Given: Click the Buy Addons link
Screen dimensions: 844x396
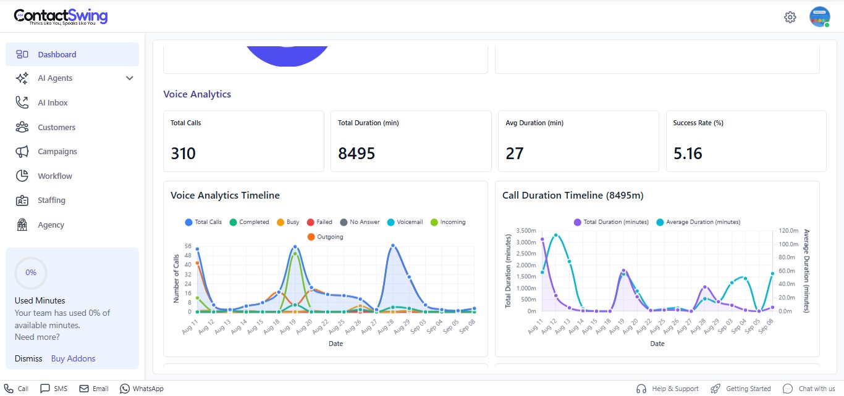Looking at the screenshot, I should [73, 358].
